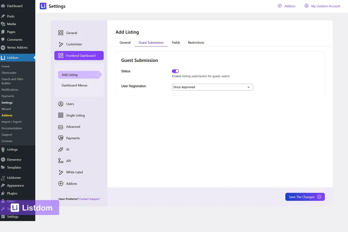Screen dimensions: 348x232
Task: Click the Addons plus icon in header
Action: click(280, 6)
